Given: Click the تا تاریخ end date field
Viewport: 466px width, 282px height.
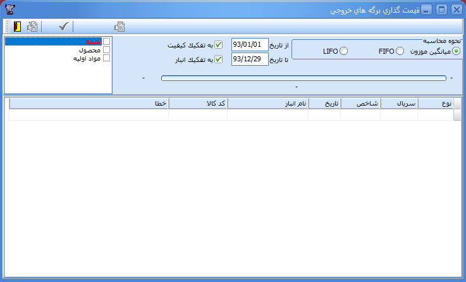Looking at the screenshot, I should coord(250,60).
